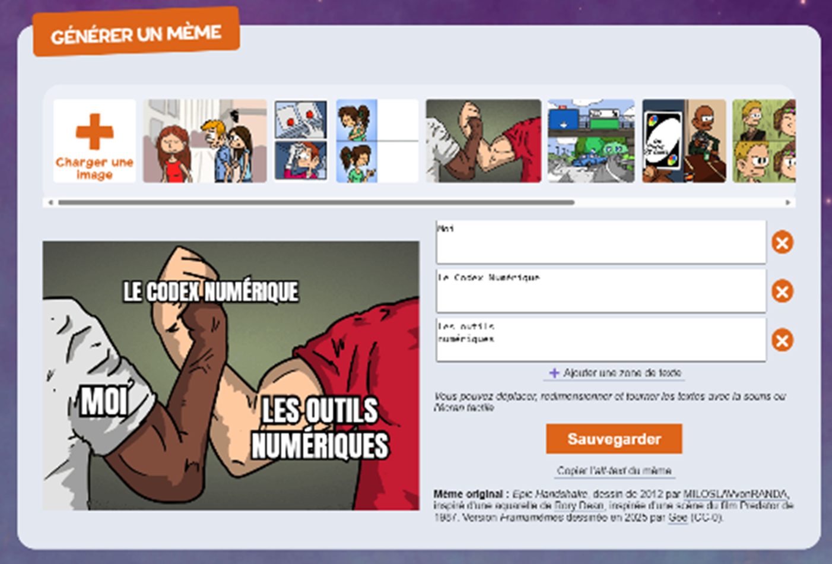This screenshot has width=832, height=564.
Task: Select the Epic Handshake meme template
Action: (483, 141)
